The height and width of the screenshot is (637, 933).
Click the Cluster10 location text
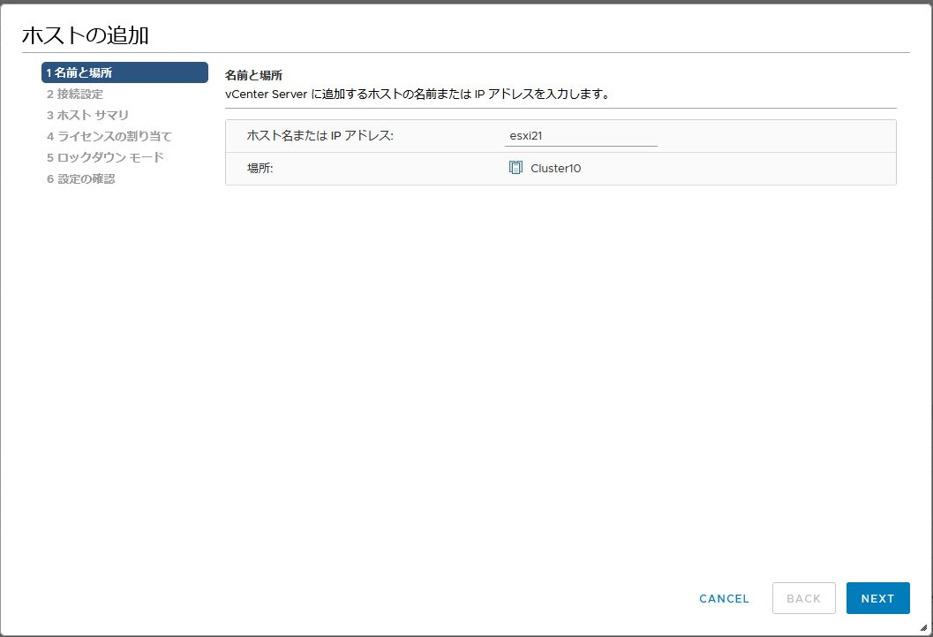click(x=556, y=169)
